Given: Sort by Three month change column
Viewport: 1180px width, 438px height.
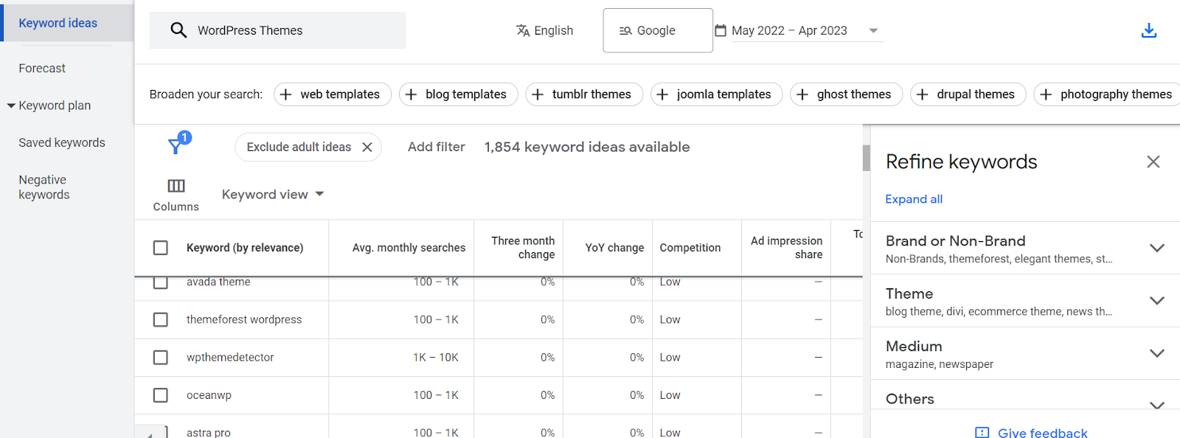Looking at the screenshot, I should tap(523, 248).
